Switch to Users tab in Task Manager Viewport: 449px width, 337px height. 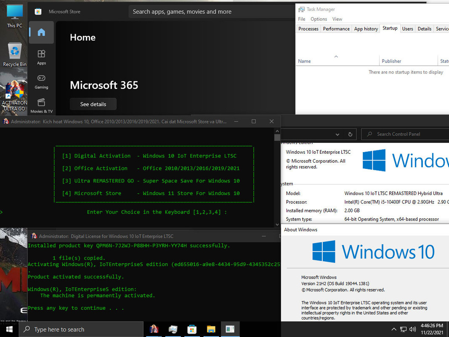pos(407,29)
